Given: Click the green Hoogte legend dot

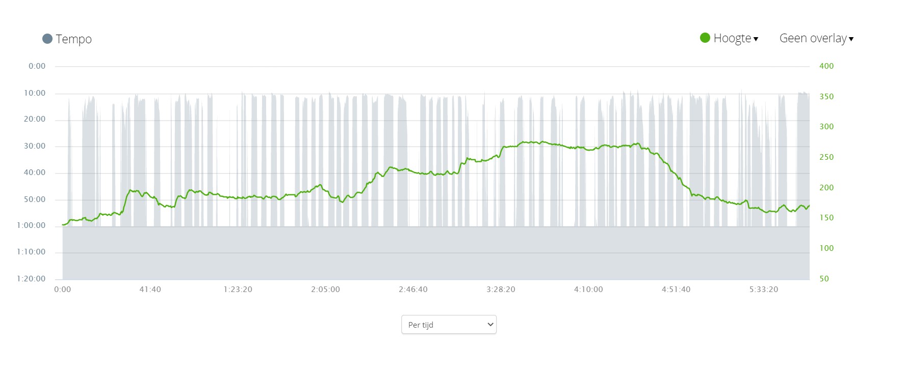Looking at the screenshot, I should (x=705, y=38).
